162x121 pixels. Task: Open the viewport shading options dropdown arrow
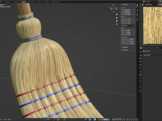[111, 119]
